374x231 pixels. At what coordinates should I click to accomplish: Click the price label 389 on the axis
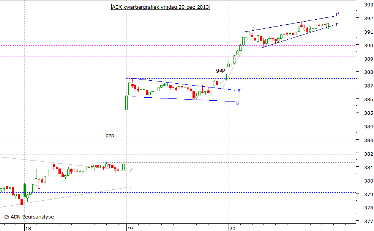[x=369, y=59]
